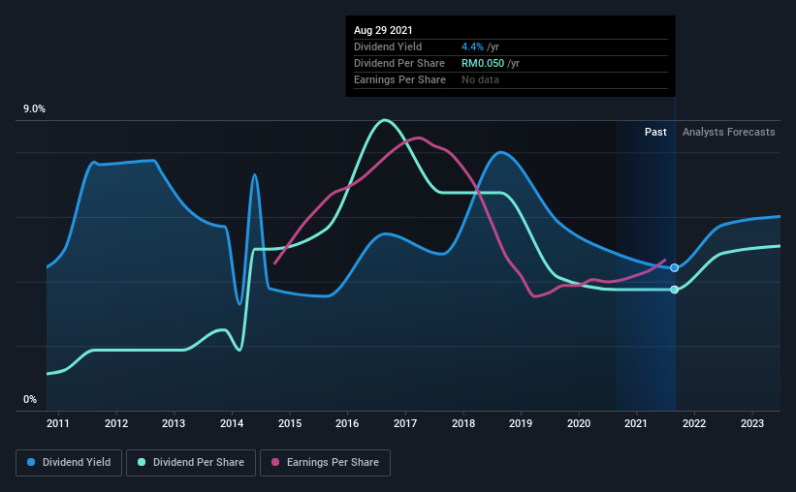Click the Past region label

pyautogui.click(x=655, y=132)
